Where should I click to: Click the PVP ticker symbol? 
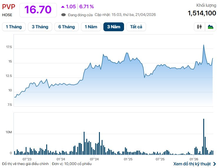pyautogui.click(x=8, y=7)
